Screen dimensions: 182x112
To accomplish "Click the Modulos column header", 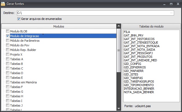I will (x=59, y=26).
